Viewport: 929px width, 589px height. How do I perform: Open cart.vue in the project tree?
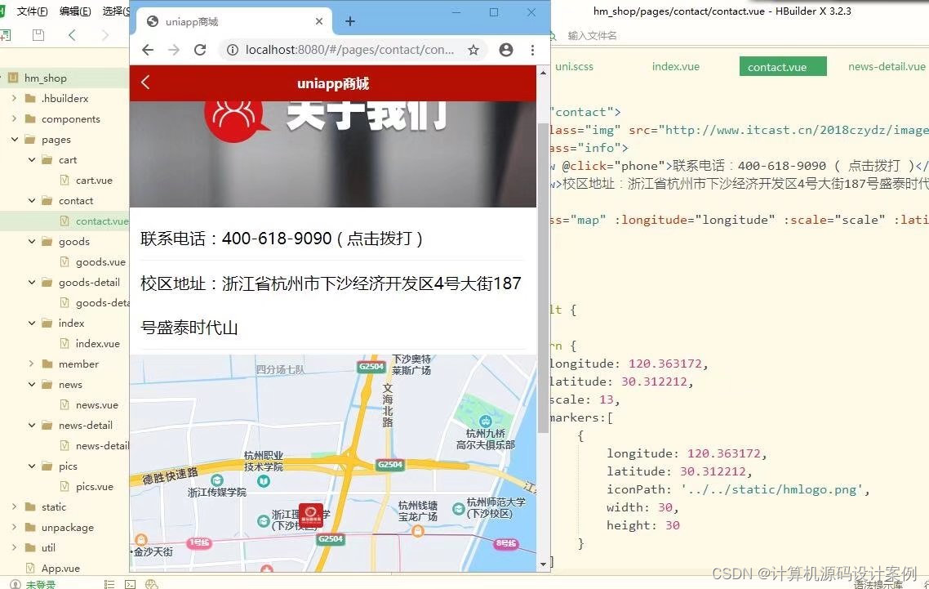[94, 180]
